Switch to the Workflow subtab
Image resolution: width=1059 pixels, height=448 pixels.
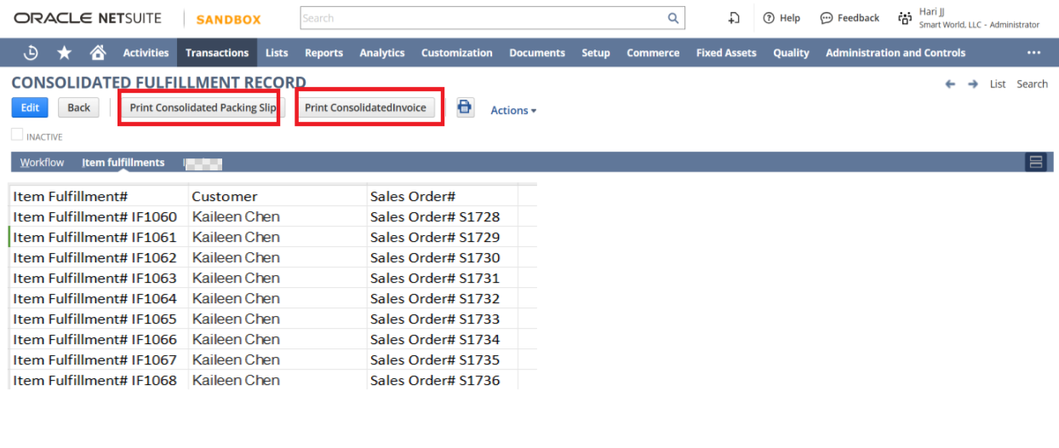click(x=42, y=163)
